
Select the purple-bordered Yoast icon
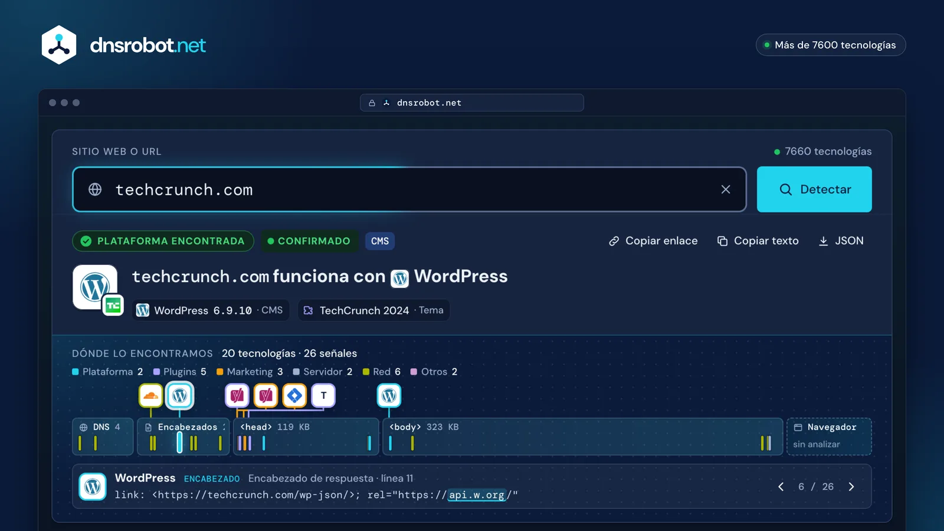(237, 395)
